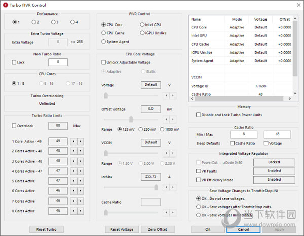
Task: Click the Voltage column header
Action: coord(260,19)
